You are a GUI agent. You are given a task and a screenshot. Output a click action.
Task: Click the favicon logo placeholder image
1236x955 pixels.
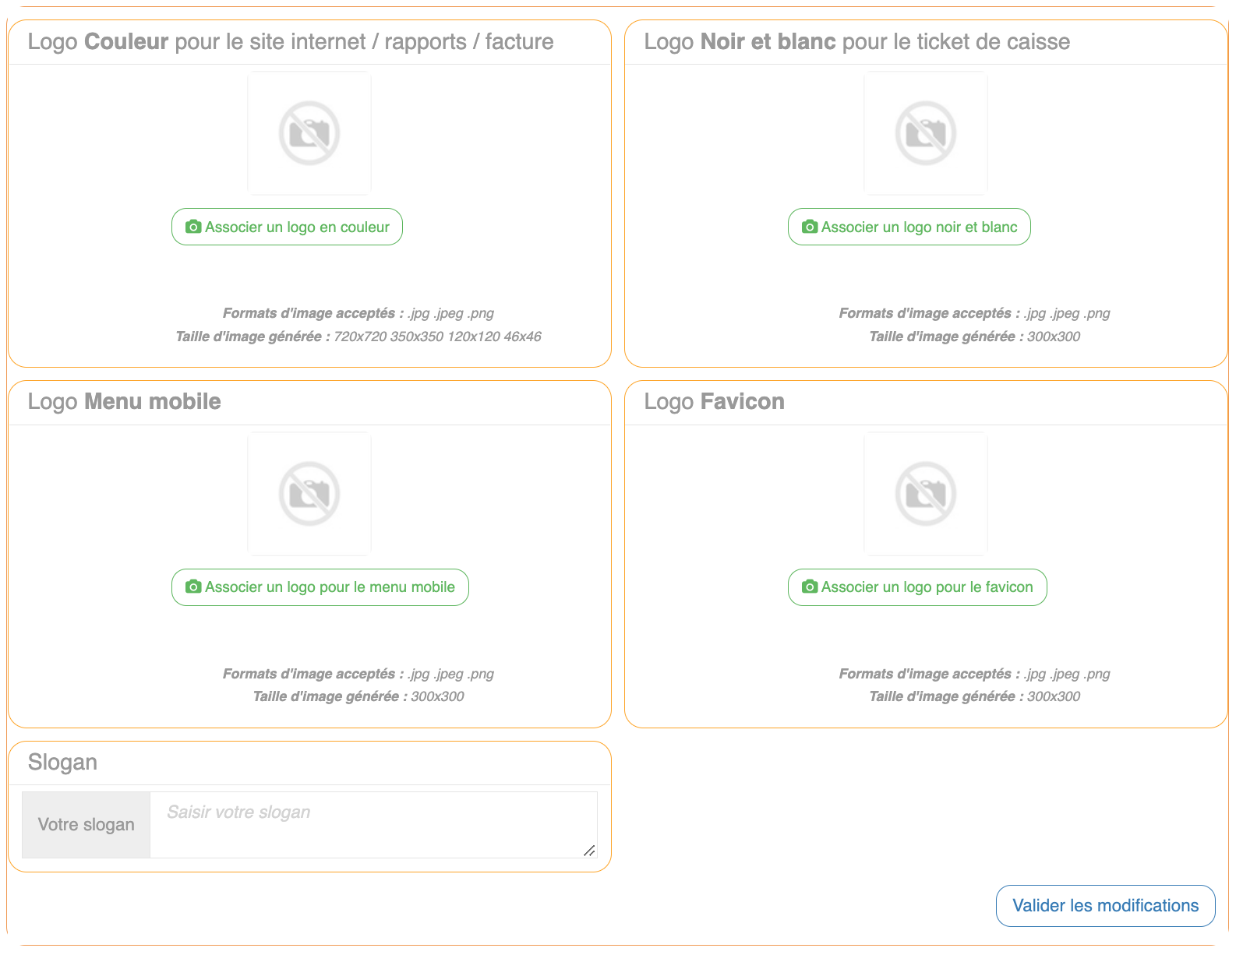pos(926,494)
